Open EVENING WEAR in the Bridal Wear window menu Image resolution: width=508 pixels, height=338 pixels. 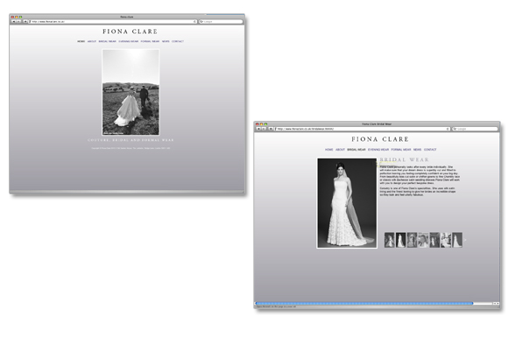(x=378, y=150)
